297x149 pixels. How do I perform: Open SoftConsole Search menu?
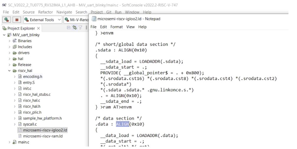pos(81,12)
